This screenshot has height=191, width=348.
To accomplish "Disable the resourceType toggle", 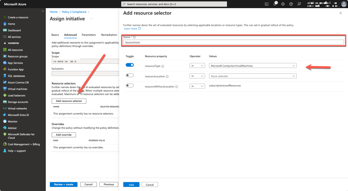I will [129, 65].
